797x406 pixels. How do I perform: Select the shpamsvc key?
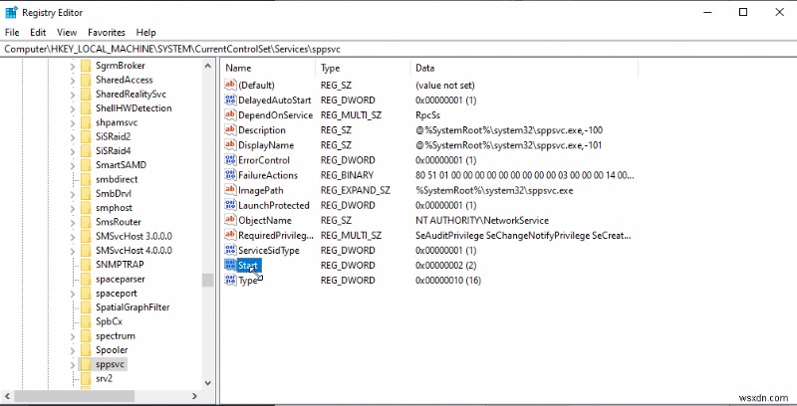117,122
